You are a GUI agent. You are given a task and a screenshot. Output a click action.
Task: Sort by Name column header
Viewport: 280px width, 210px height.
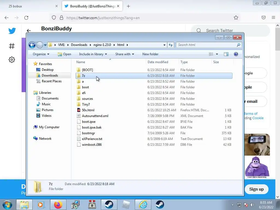(81, 62)
